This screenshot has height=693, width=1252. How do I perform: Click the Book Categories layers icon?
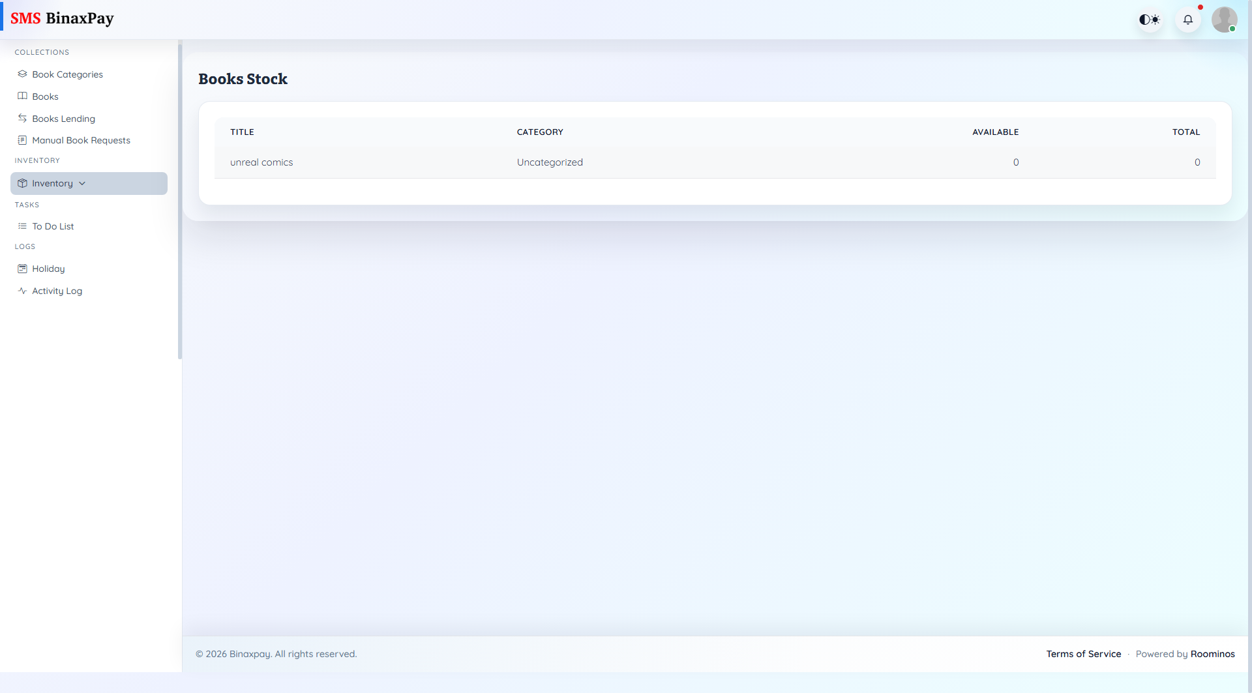tap(22, 74)
